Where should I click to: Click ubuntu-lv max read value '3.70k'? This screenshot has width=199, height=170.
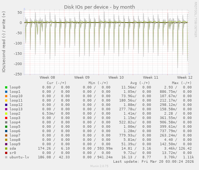(x=170, y=157)
